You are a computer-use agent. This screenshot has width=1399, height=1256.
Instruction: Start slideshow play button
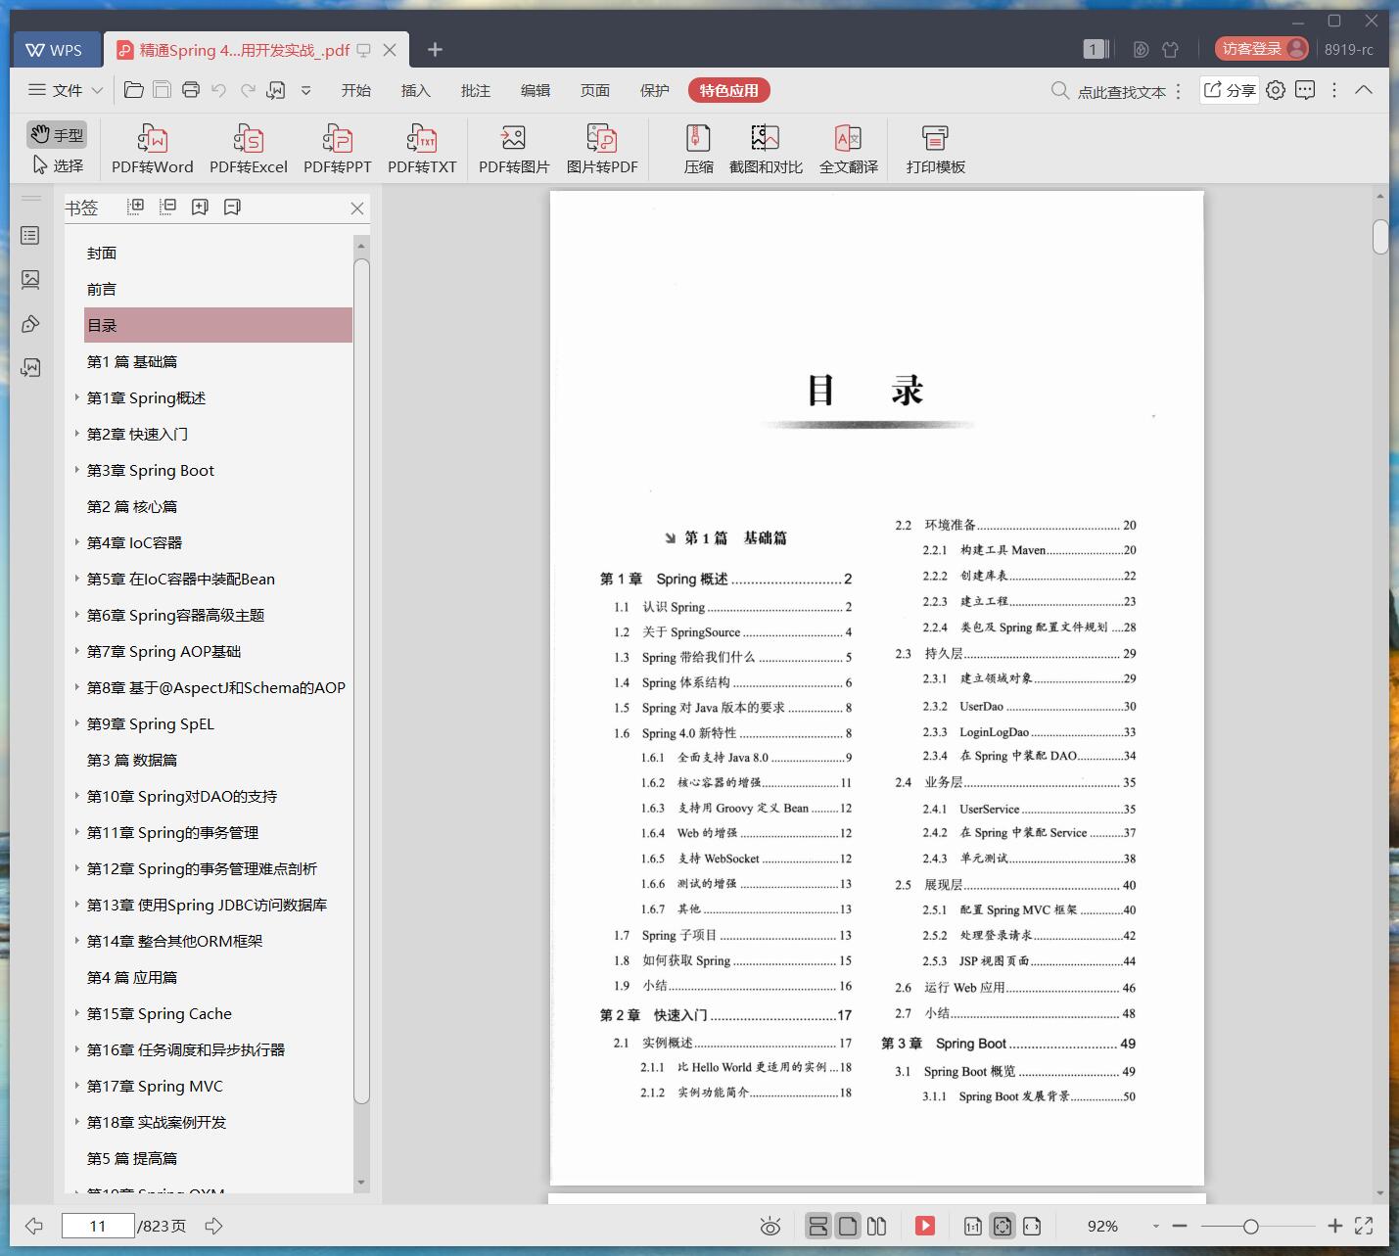click(x=925, y=1226)
